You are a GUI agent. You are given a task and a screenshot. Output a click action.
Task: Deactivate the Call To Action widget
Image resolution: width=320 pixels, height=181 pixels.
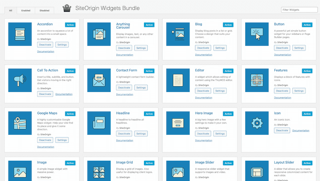[45, 94]
